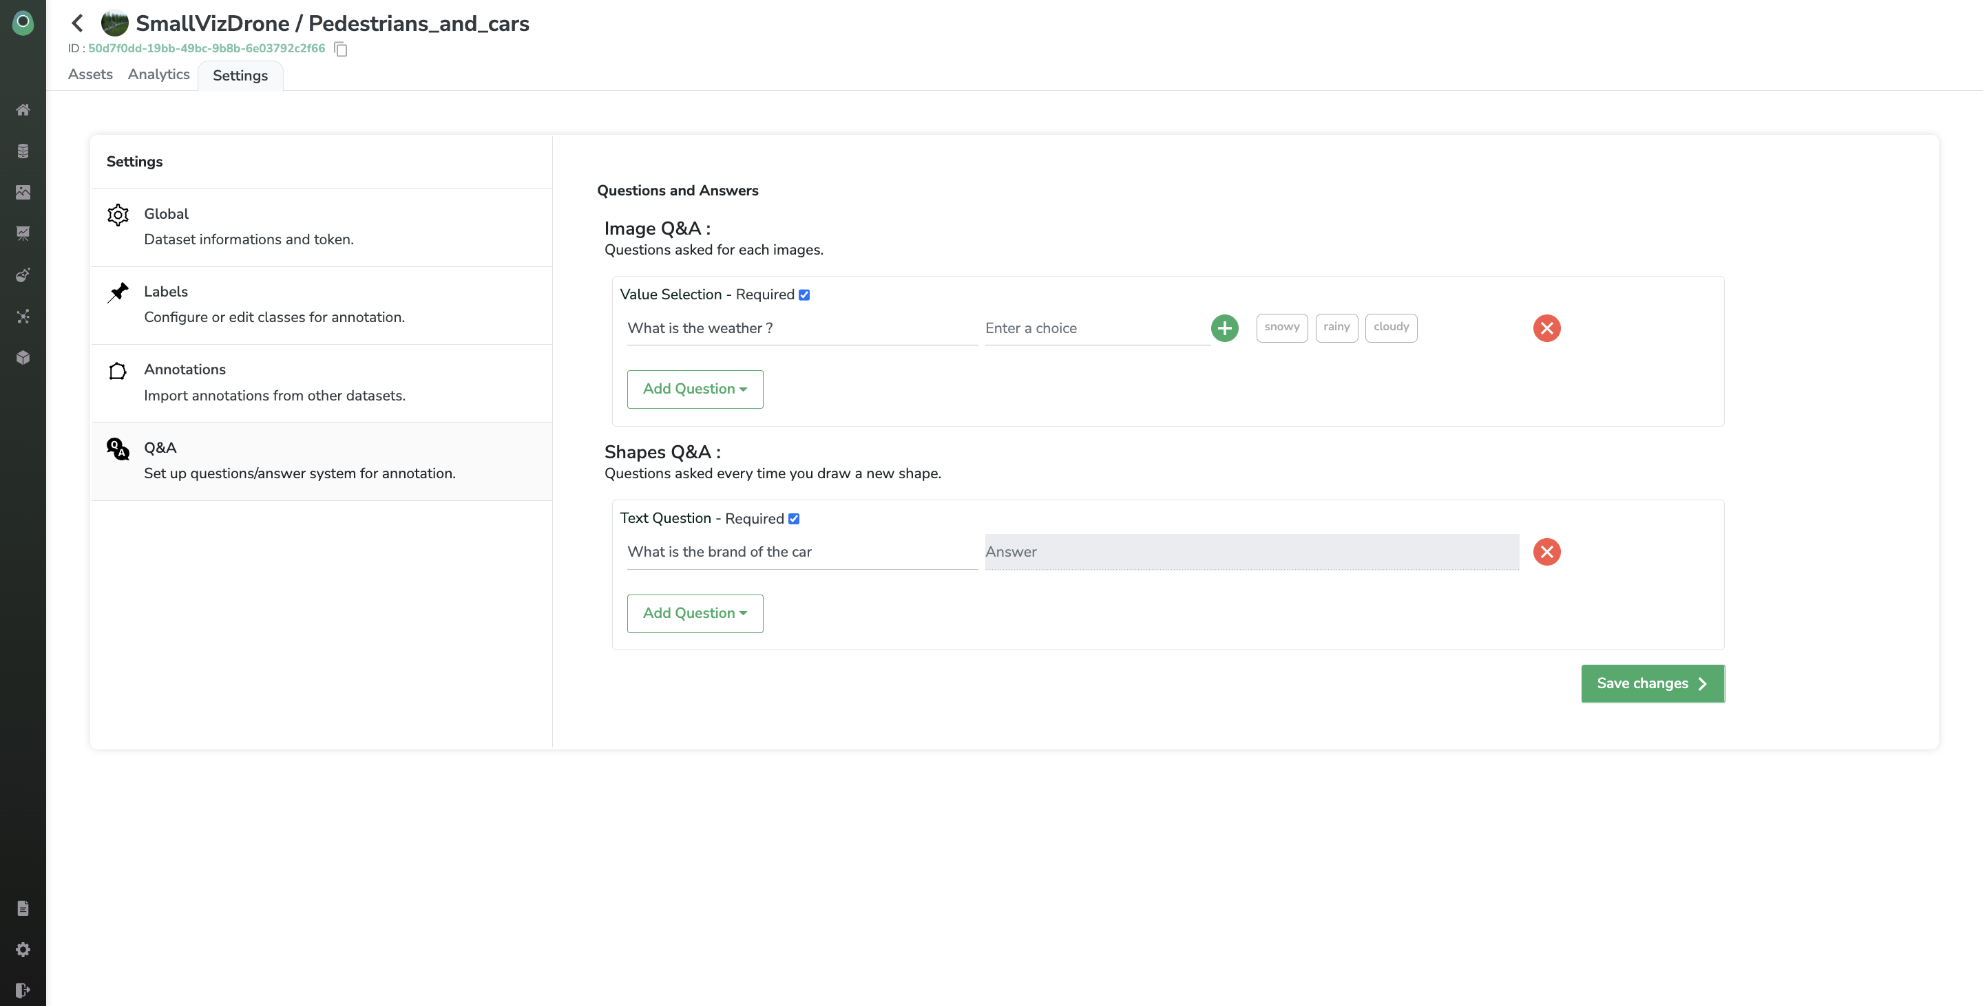Delete the weather question with red X
1983x1006 pixels.
coord(1546,328)
